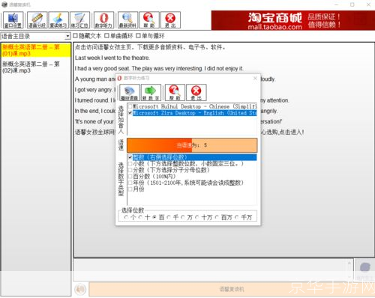Screen dimensions: 375x298
Task: Click the 点击访问语馨女孩主页 line
Action: tap(150, 47)
